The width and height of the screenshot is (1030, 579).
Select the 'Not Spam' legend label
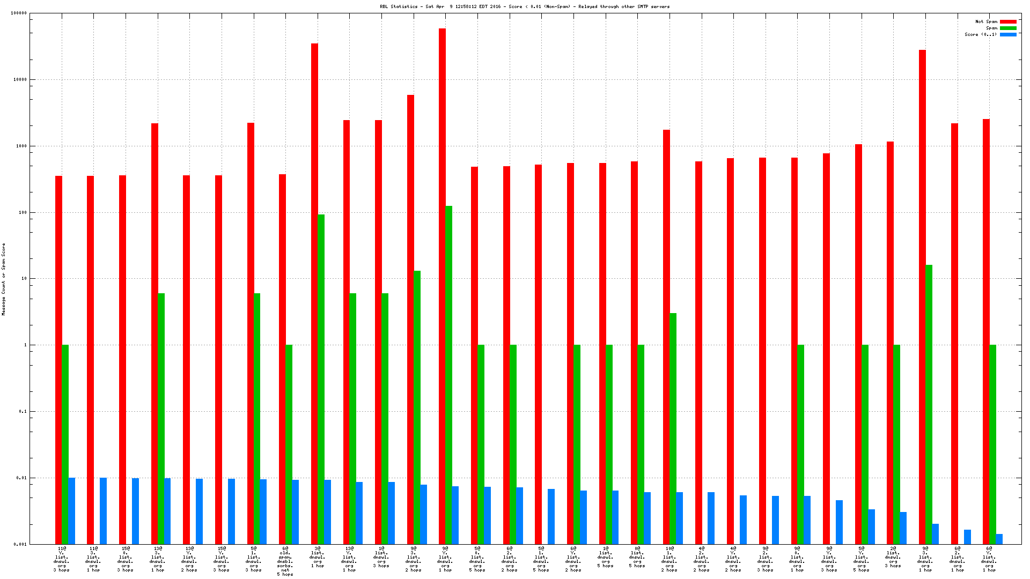tap(986, 22)
